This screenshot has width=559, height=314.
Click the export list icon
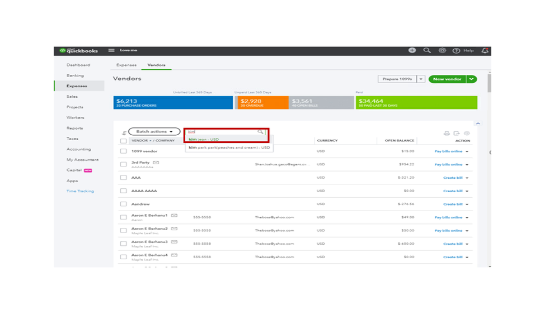click(x=457, y=134)
